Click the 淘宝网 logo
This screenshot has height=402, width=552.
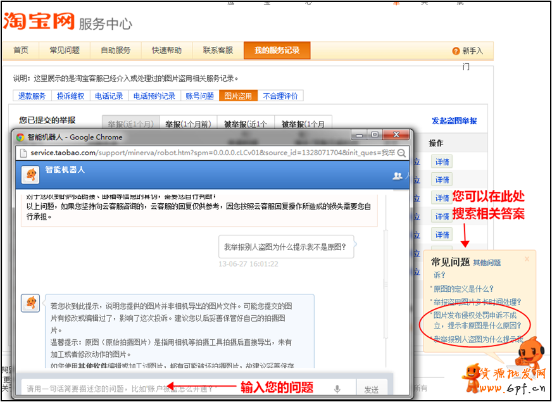(x=39, y=22)
